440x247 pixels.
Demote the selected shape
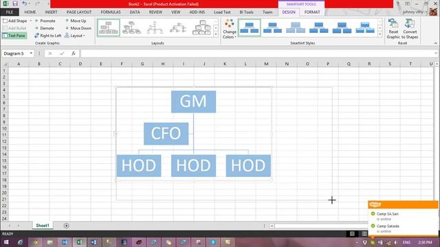coord(44,28)
